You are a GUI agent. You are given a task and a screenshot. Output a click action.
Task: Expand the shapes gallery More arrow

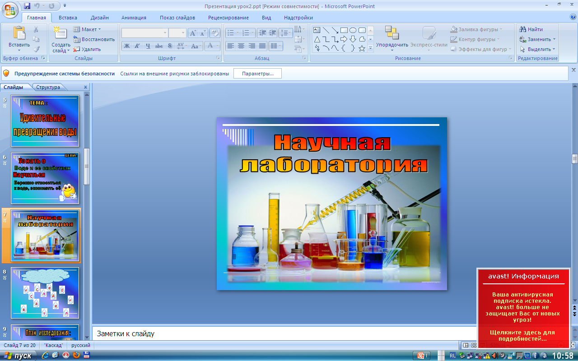point(370,48)
